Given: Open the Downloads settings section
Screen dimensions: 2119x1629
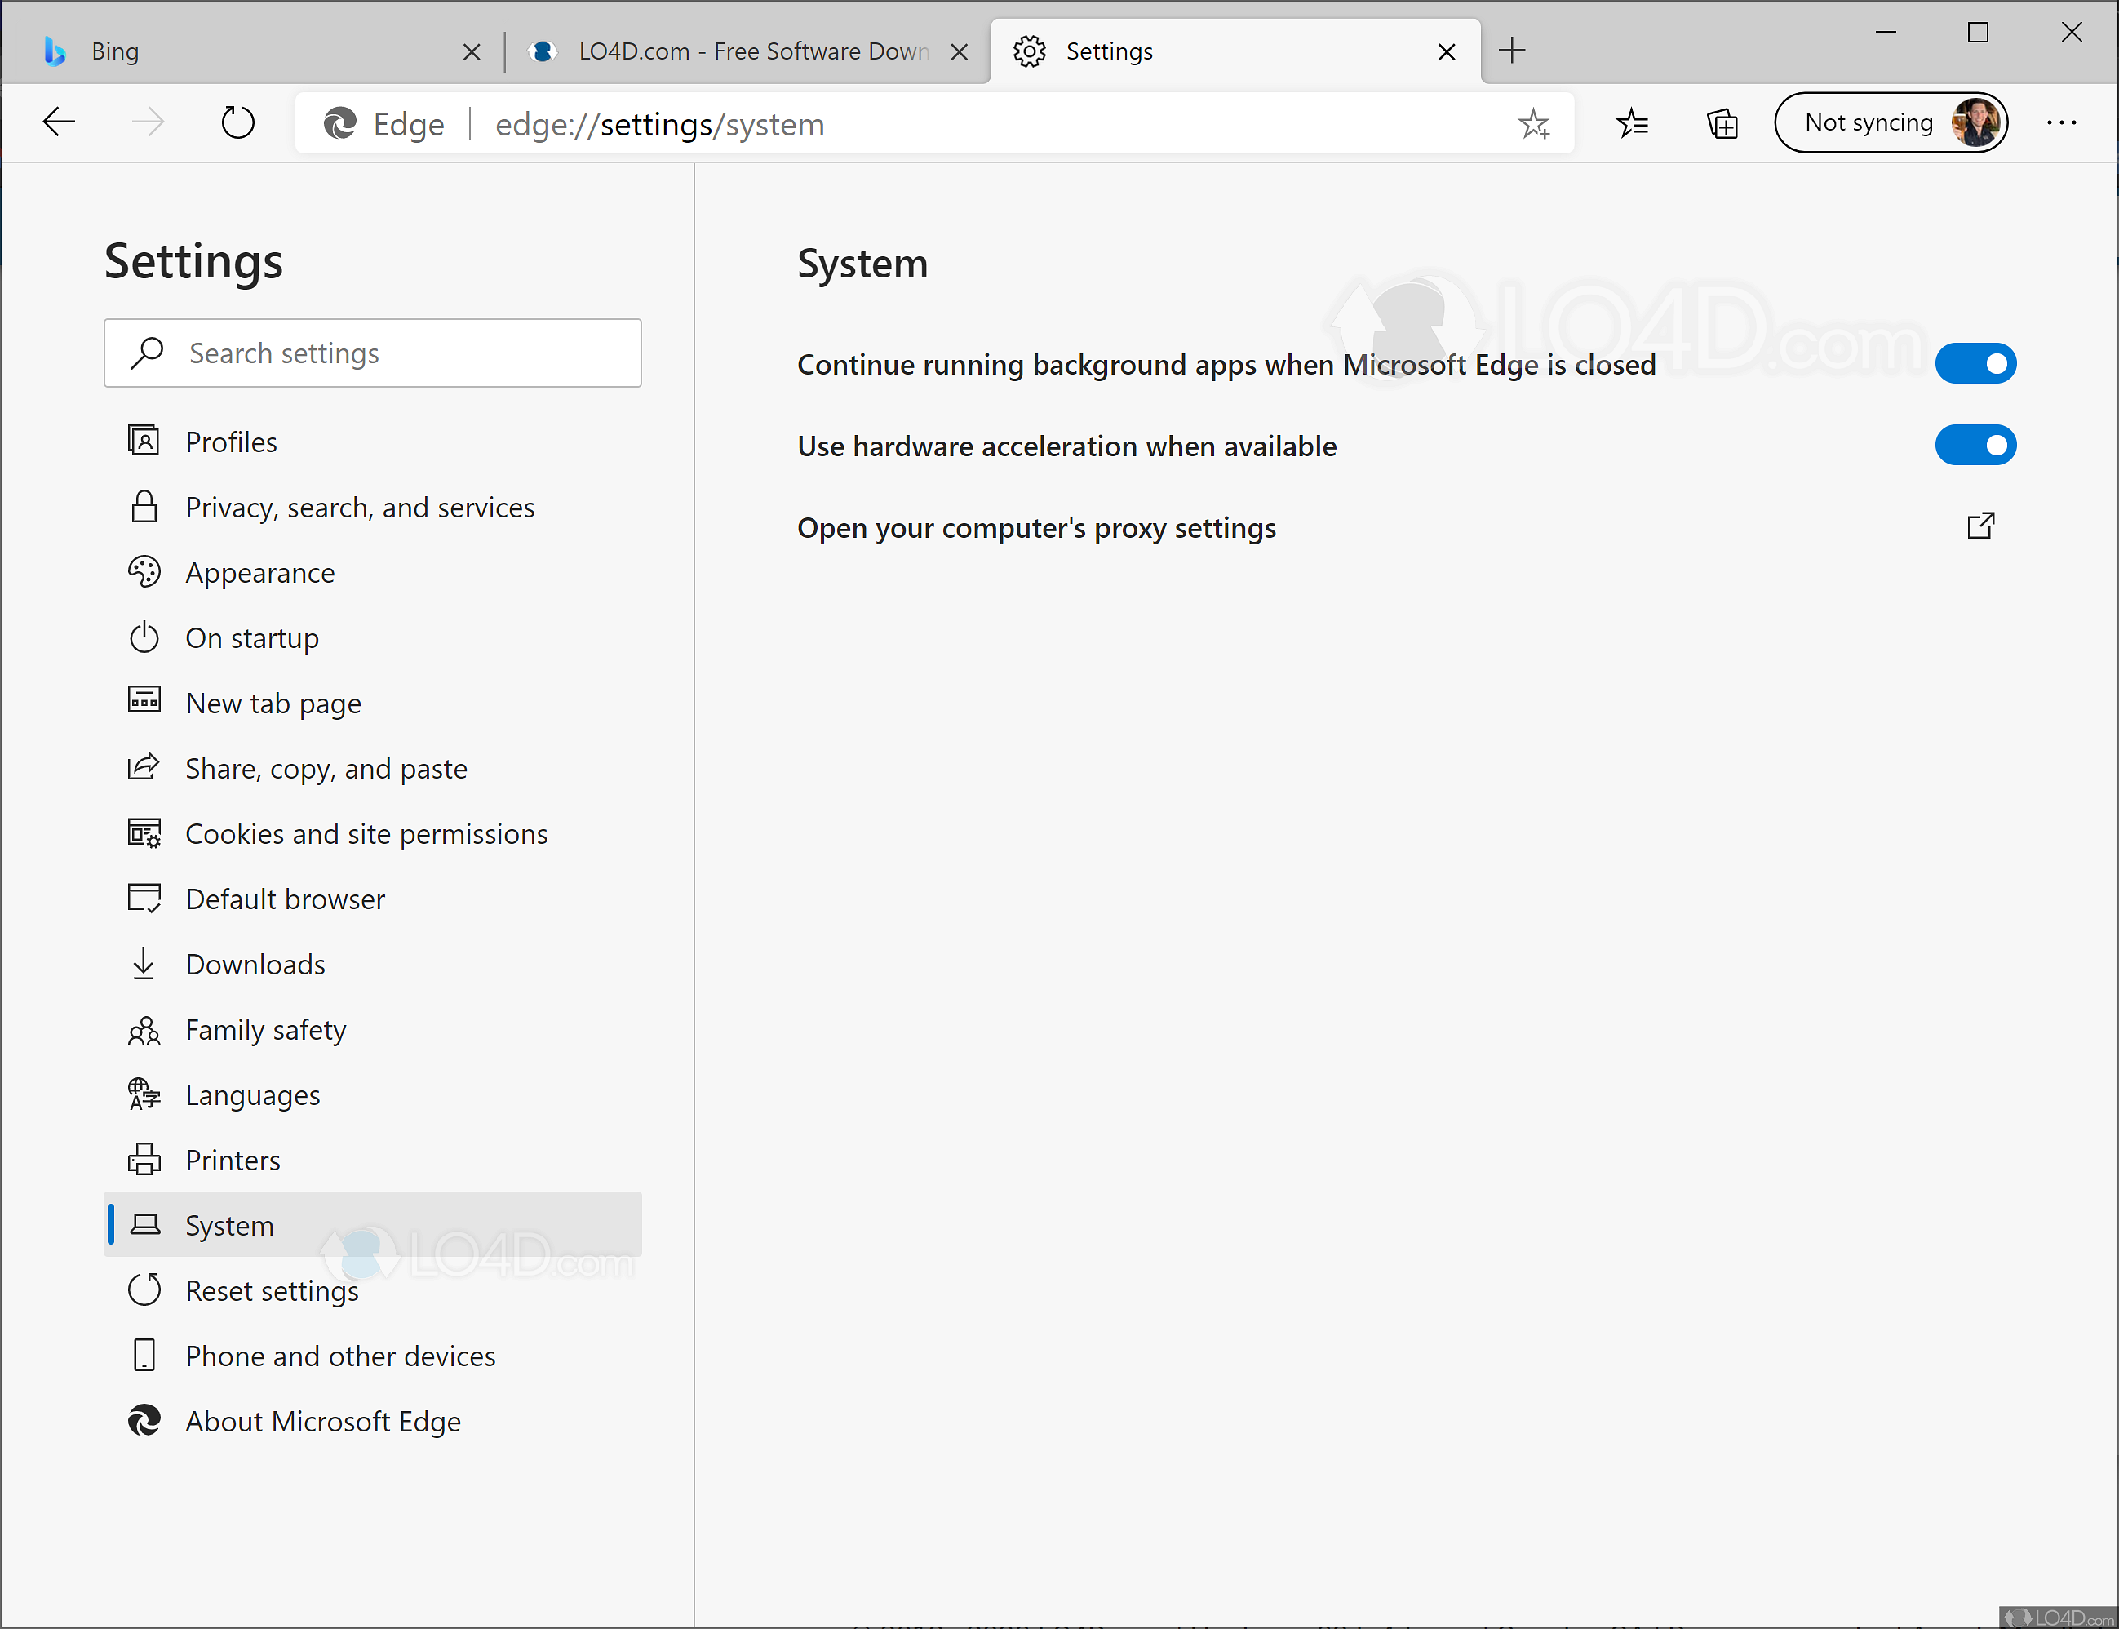Looking at the screenshot, I should 255,964.
